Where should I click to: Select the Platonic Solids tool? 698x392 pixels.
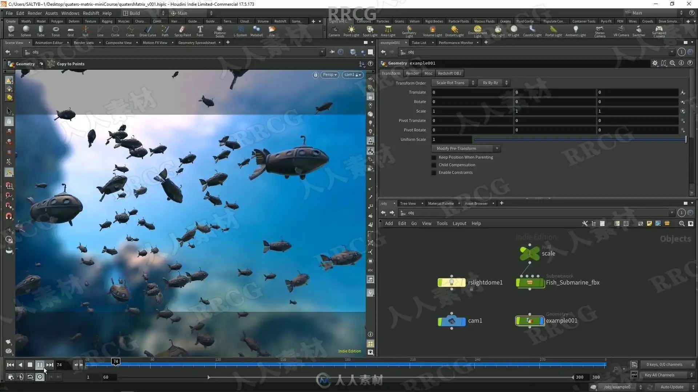coord(220,31)
